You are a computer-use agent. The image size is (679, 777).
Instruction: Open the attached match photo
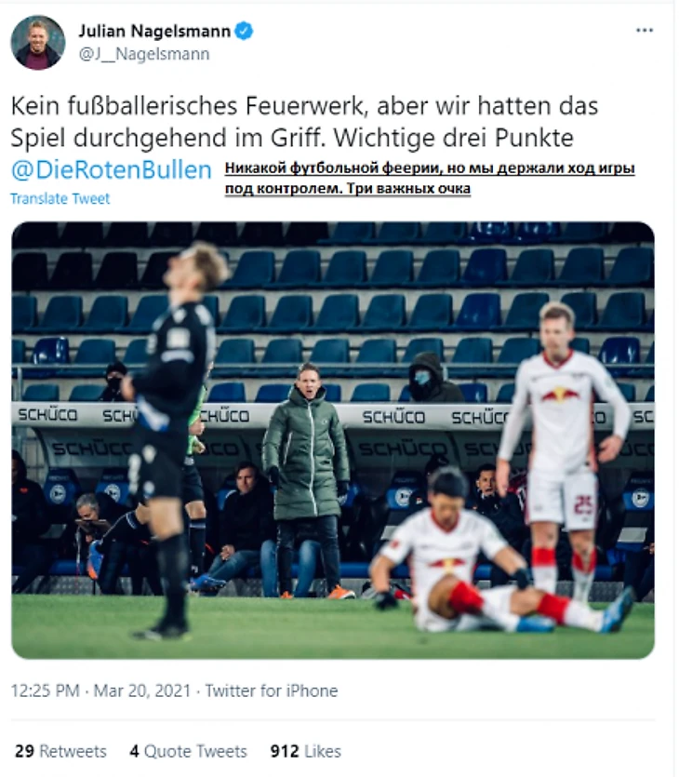coord(333,440)
